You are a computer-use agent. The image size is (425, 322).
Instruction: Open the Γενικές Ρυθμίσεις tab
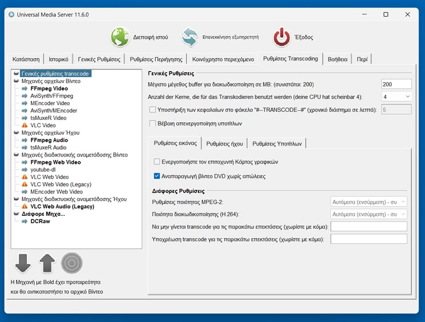click(99, 59)
